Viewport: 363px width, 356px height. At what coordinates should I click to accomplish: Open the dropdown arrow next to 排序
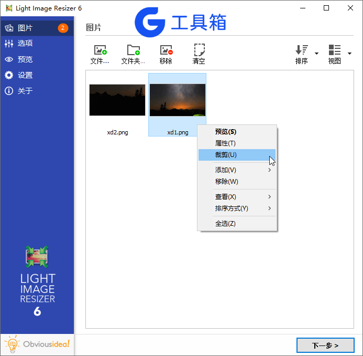[316, 54]
